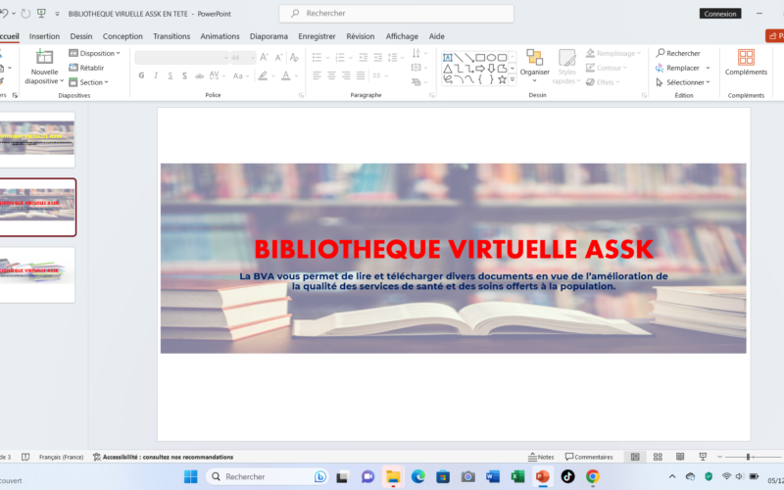Viewport: 784px width, 490px height.
Task: Click the numbered list icon
Action: 340,58
